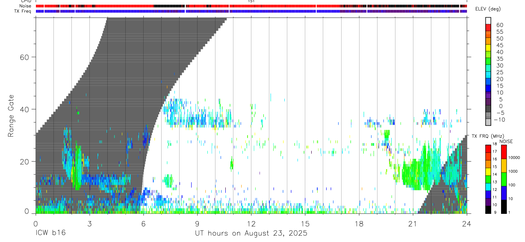Click the '10000' value on NOISE colorbar
The width and height of the screenshot is (525, 242).
click(513, 157)
